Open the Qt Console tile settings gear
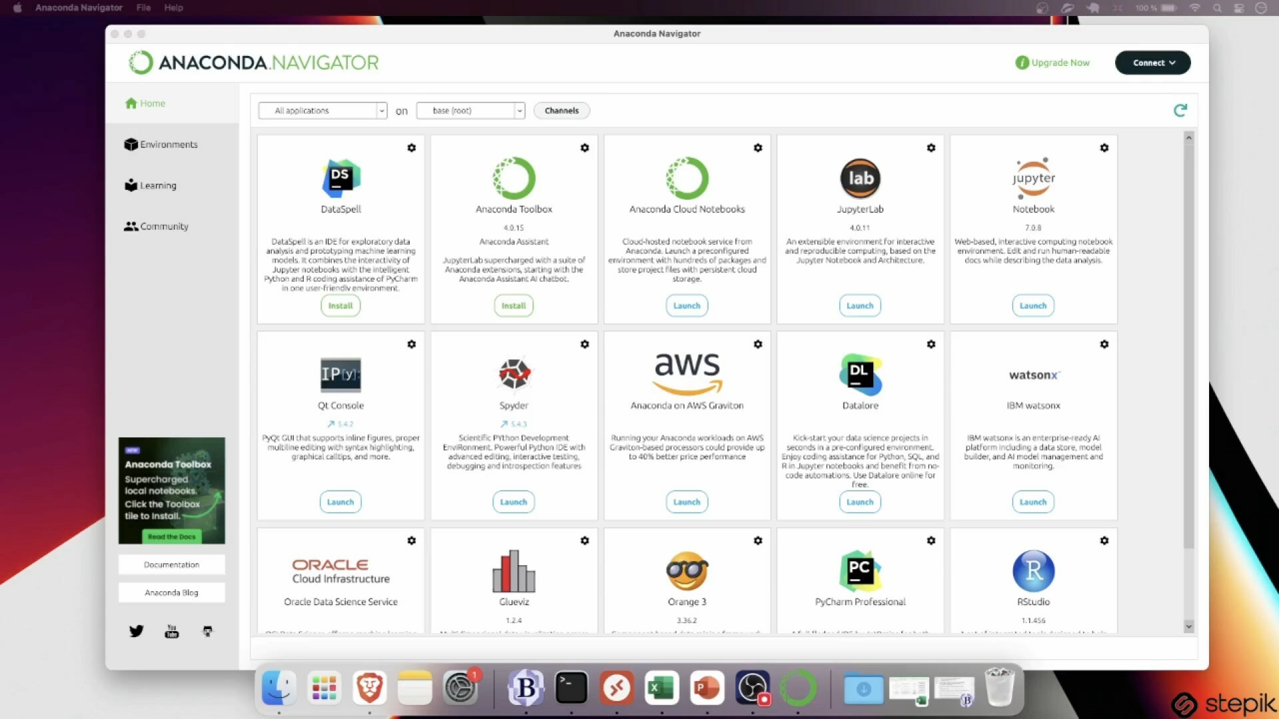This screenshot has height=719, width=1279. click(x=412, y=344)
